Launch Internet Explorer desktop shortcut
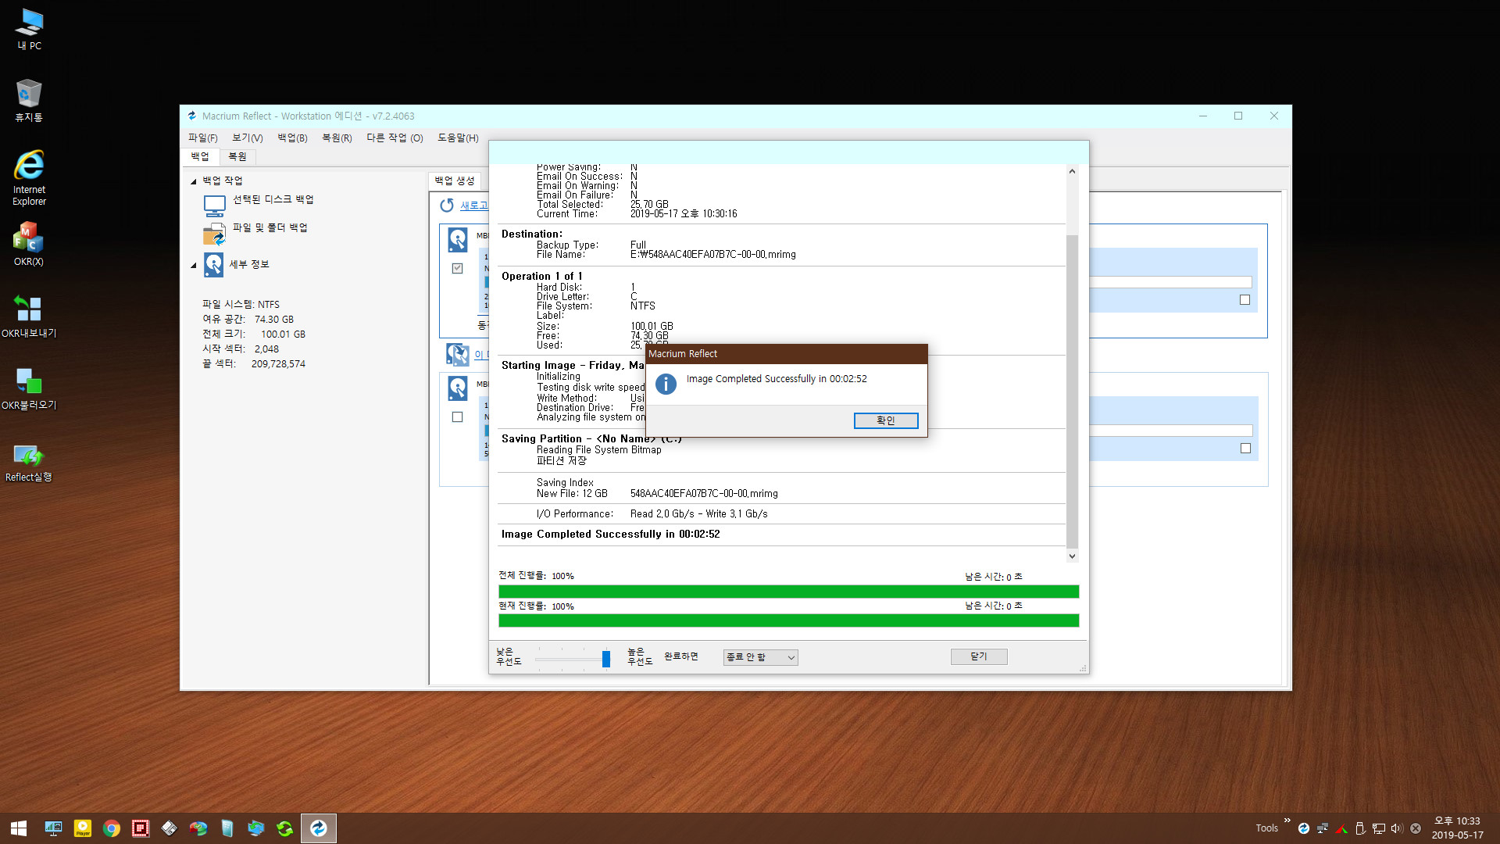 tap(29, 178)
